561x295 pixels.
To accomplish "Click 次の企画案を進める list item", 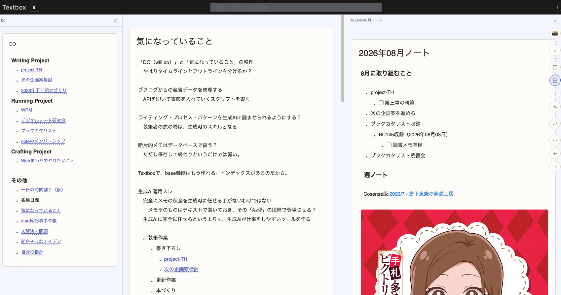I will pyautogui.click(x=393, y=113).
